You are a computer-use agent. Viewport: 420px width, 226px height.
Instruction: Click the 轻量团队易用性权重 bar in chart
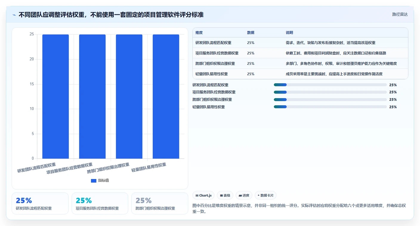tap(166, 96)
